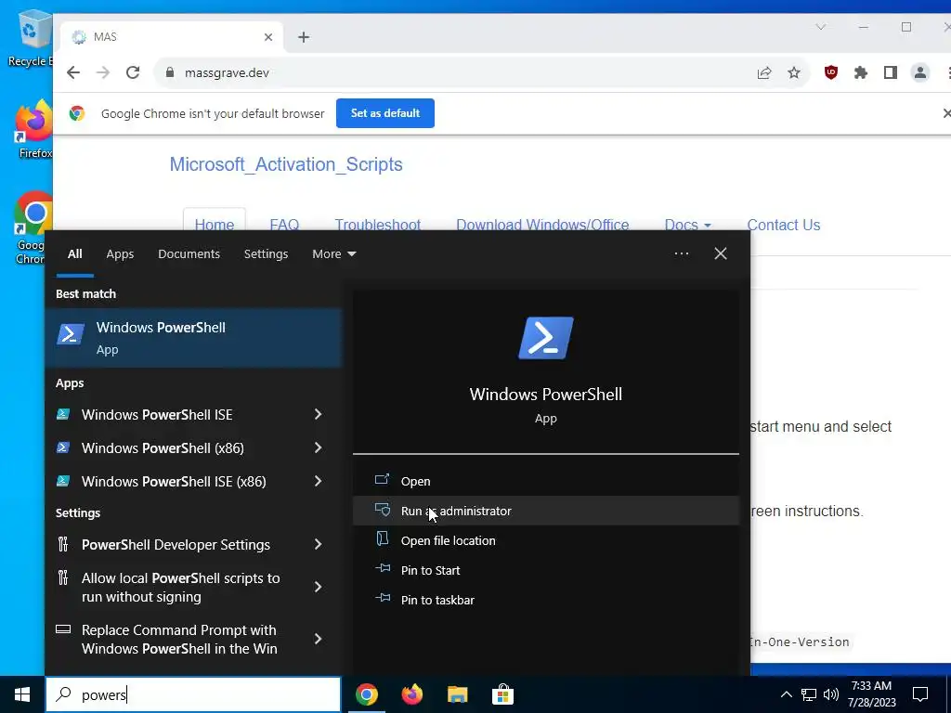Expand PowerShell Developer Settings chevron
This screenshot has height=713, width=951.
[x=319, y=544]
